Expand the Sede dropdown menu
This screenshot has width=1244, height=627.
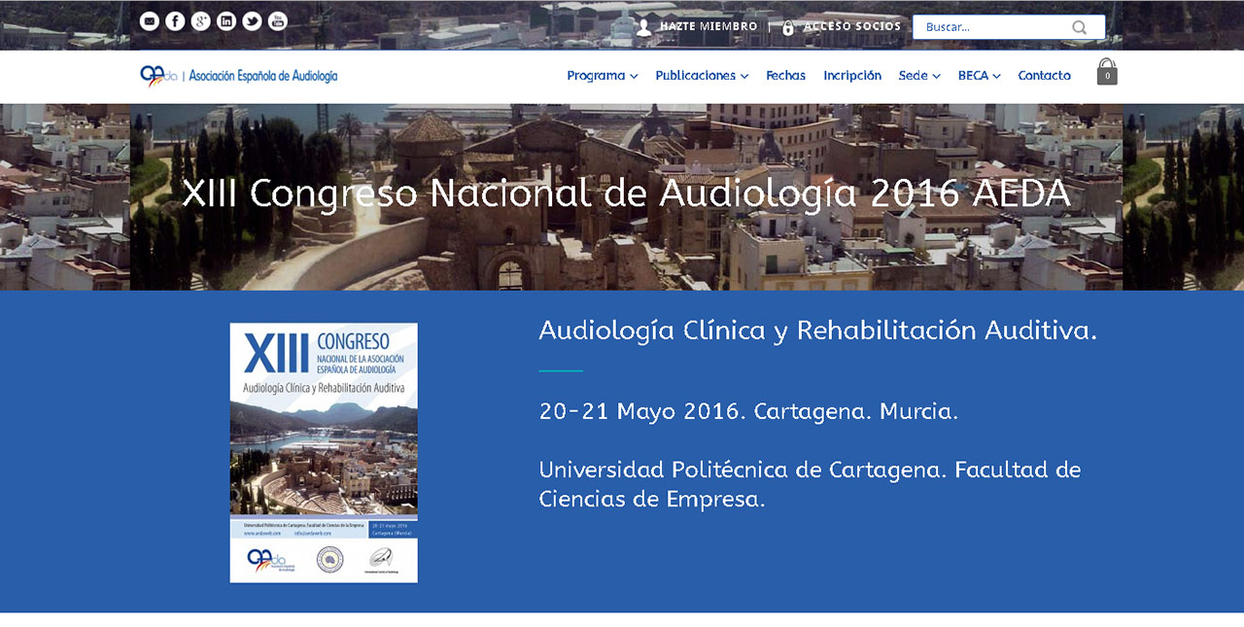click(x=919, y=76)
